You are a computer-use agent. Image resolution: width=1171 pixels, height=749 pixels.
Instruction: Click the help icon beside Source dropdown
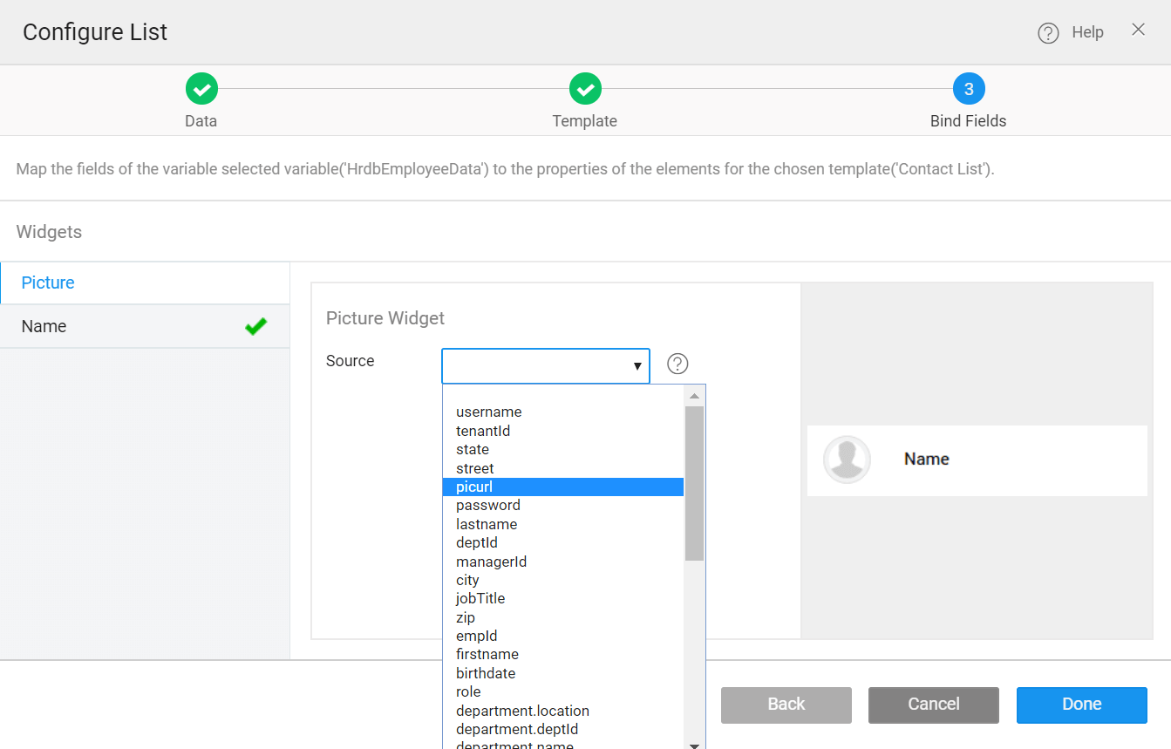tap(677, 364)
